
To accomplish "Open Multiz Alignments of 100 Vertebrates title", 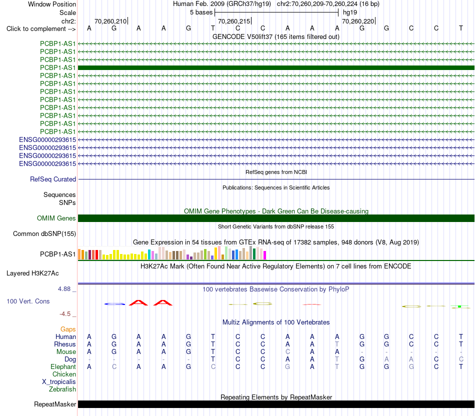I will click(x=276, y=322).
